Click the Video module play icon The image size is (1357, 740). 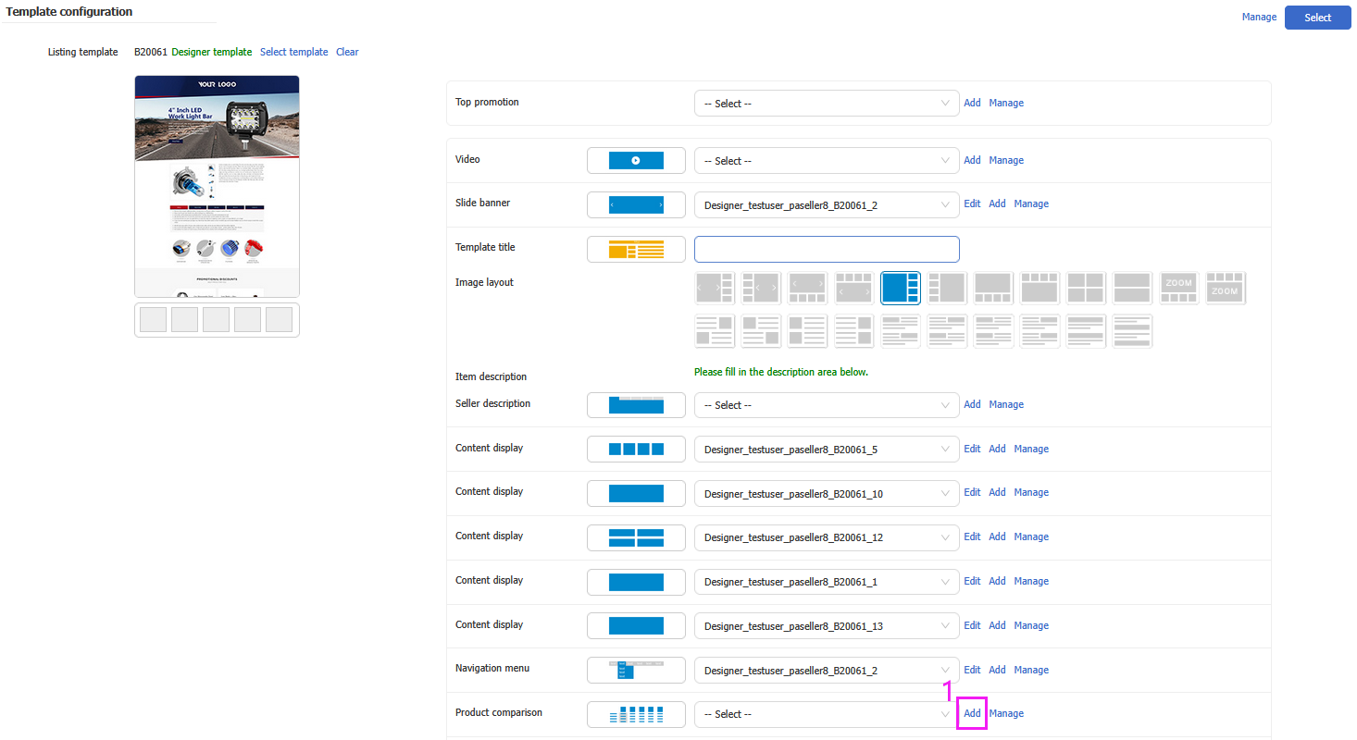point(636,160)
